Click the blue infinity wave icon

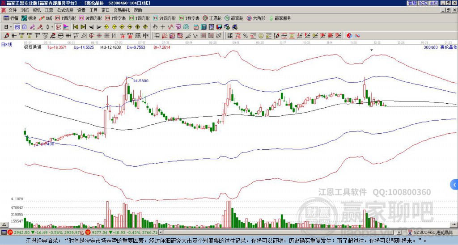coord(357,36)
